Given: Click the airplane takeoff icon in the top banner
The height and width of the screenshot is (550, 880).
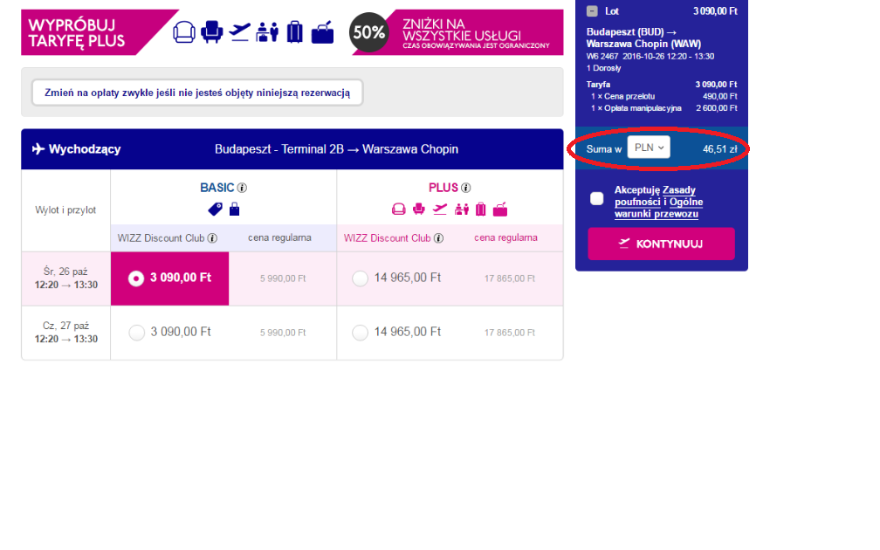Looking at the screenshot, I should point(239,32).
